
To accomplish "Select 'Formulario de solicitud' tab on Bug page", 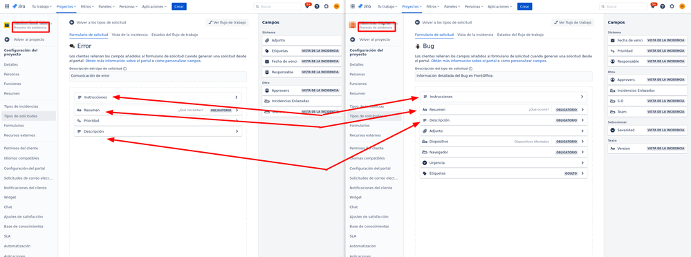I will click(x=434, y=35).
